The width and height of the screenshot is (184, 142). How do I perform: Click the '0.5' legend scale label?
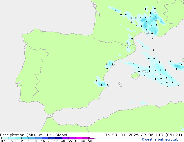[x=10, y=141]
